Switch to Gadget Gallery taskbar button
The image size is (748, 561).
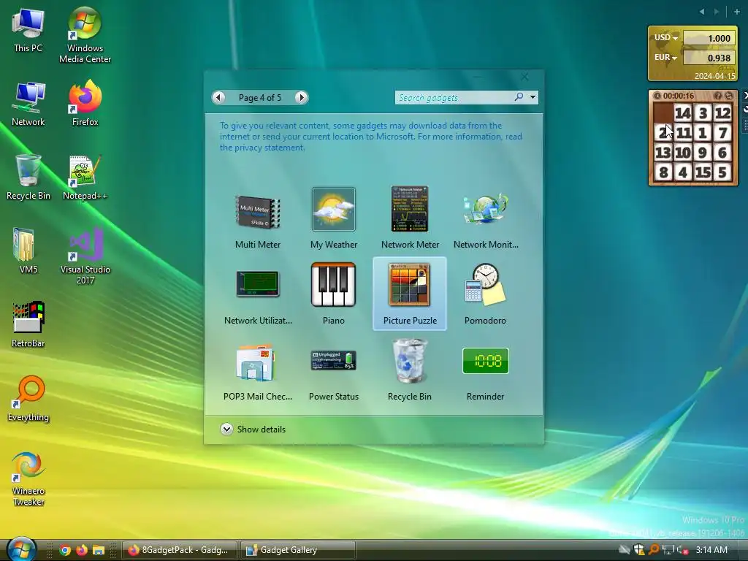pos(298,550)
